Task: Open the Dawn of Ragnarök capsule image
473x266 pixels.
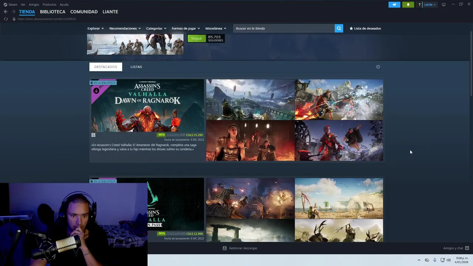Action: (147, 105)
